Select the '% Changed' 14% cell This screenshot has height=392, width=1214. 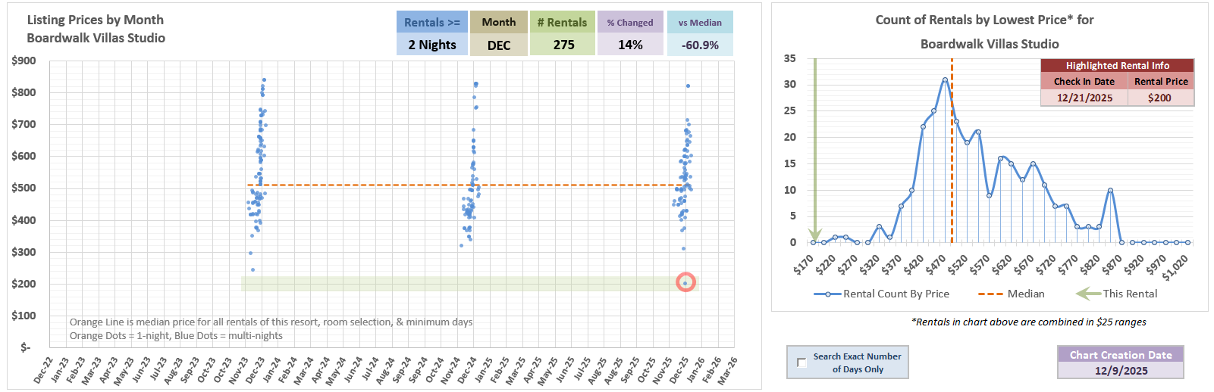(x=629, y=45)
